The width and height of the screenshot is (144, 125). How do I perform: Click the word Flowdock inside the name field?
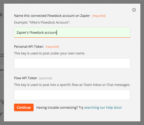36,33
